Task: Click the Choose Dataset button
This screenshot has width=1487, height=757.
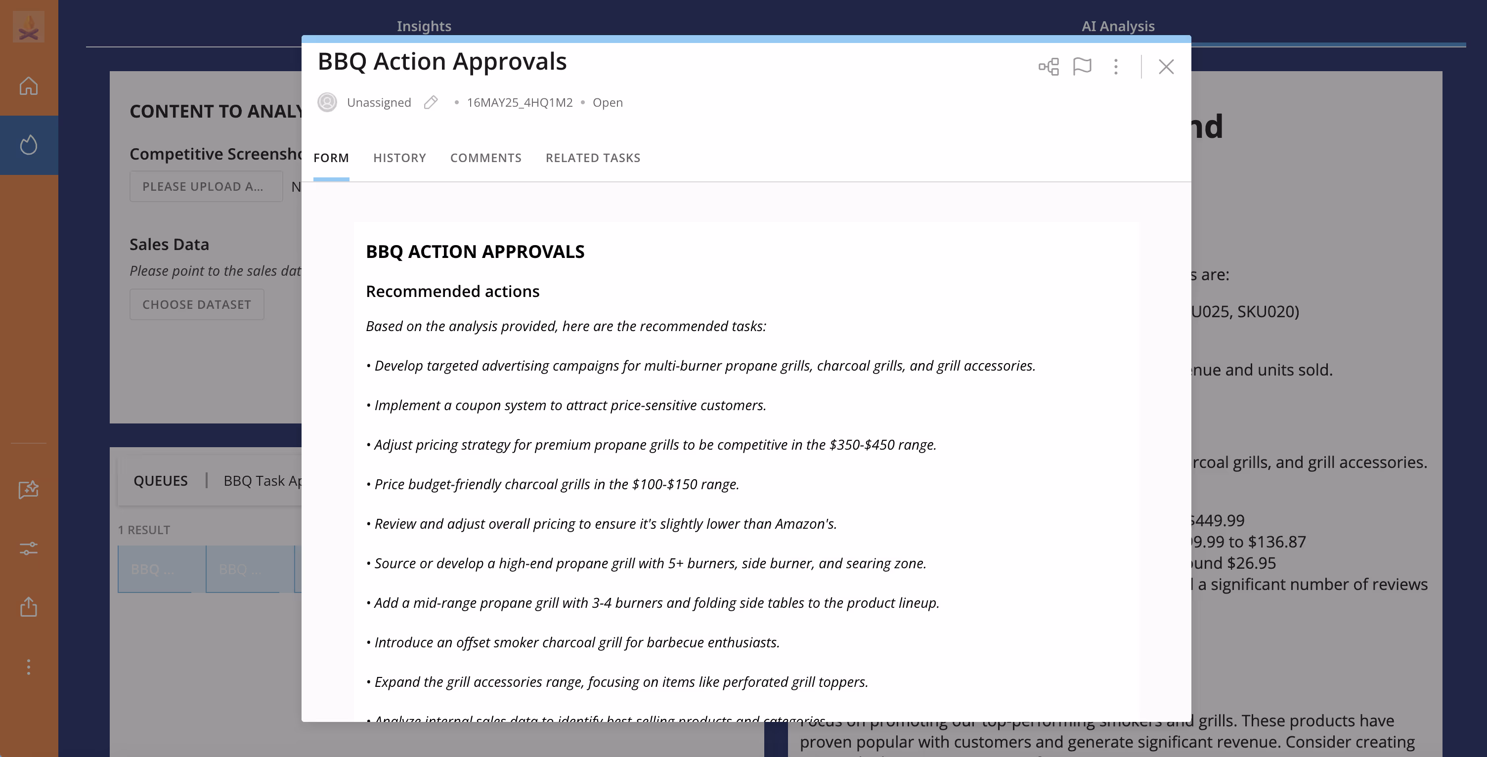Action: [x=196, y=304]
